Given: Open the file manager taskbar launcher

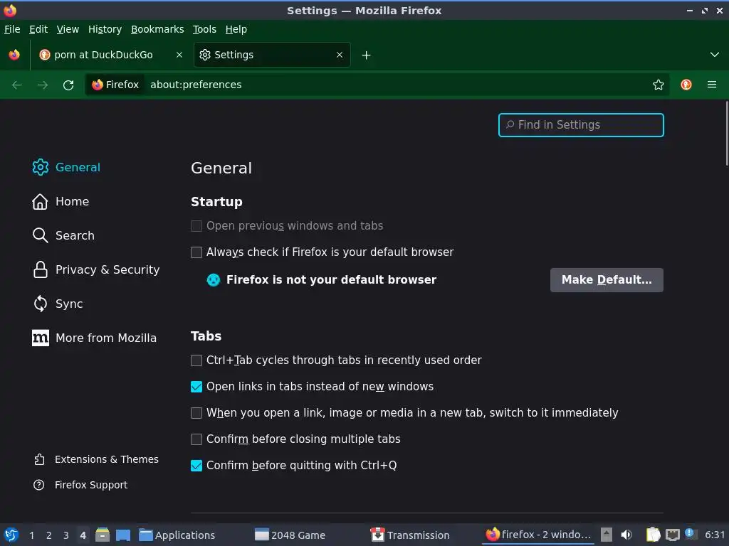Looking at the screenshot, I should 103,535.
